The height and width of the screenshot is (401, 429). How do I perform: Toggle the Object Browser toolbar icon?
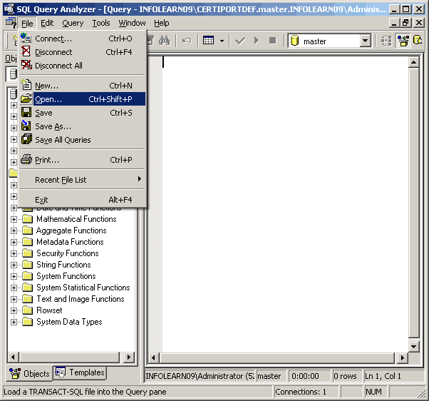pyautogui.click(x=403, y=41)
